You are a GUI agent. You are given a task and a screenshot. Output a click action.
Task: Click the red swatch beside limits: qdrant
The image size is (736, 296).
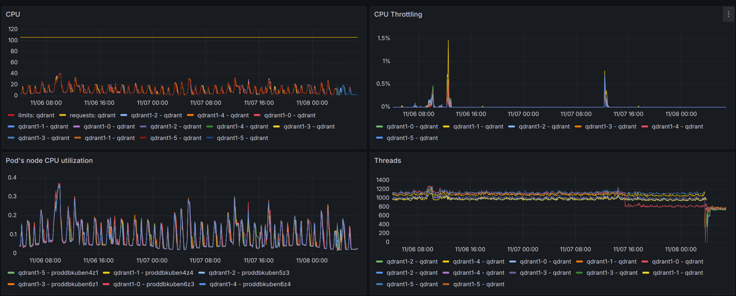[x=11, y=115]
